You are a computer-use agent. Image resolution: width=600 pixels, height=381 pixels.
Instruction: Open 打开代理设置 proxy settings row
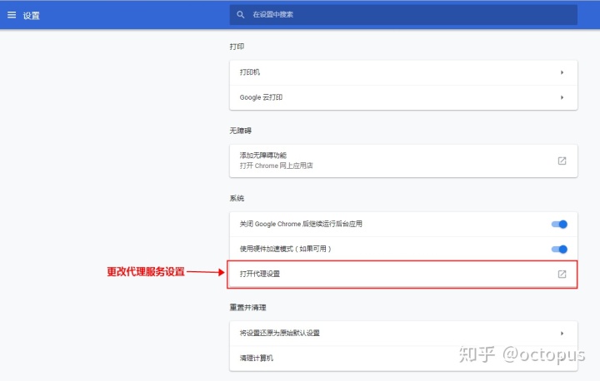coord(402,274)
